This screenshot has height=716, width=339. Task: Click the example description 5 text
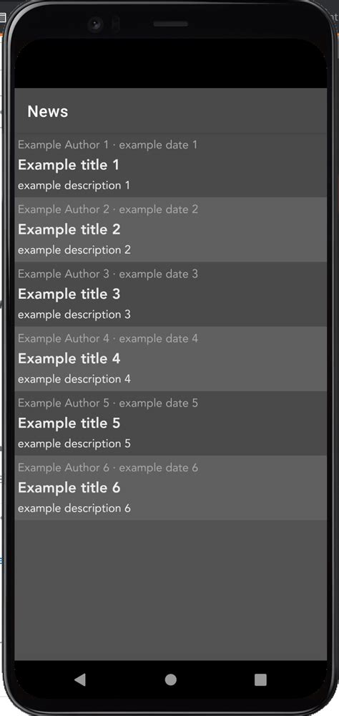click(x=74, y=444)
